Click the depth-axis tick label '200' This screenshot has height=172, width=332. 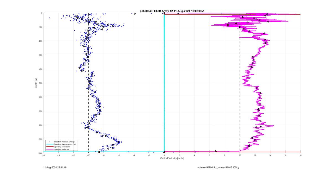pos(40,41)
